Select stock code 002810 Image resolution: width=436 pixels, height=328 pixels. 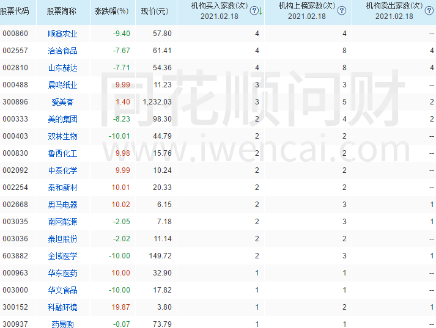(x=15, y=68)
